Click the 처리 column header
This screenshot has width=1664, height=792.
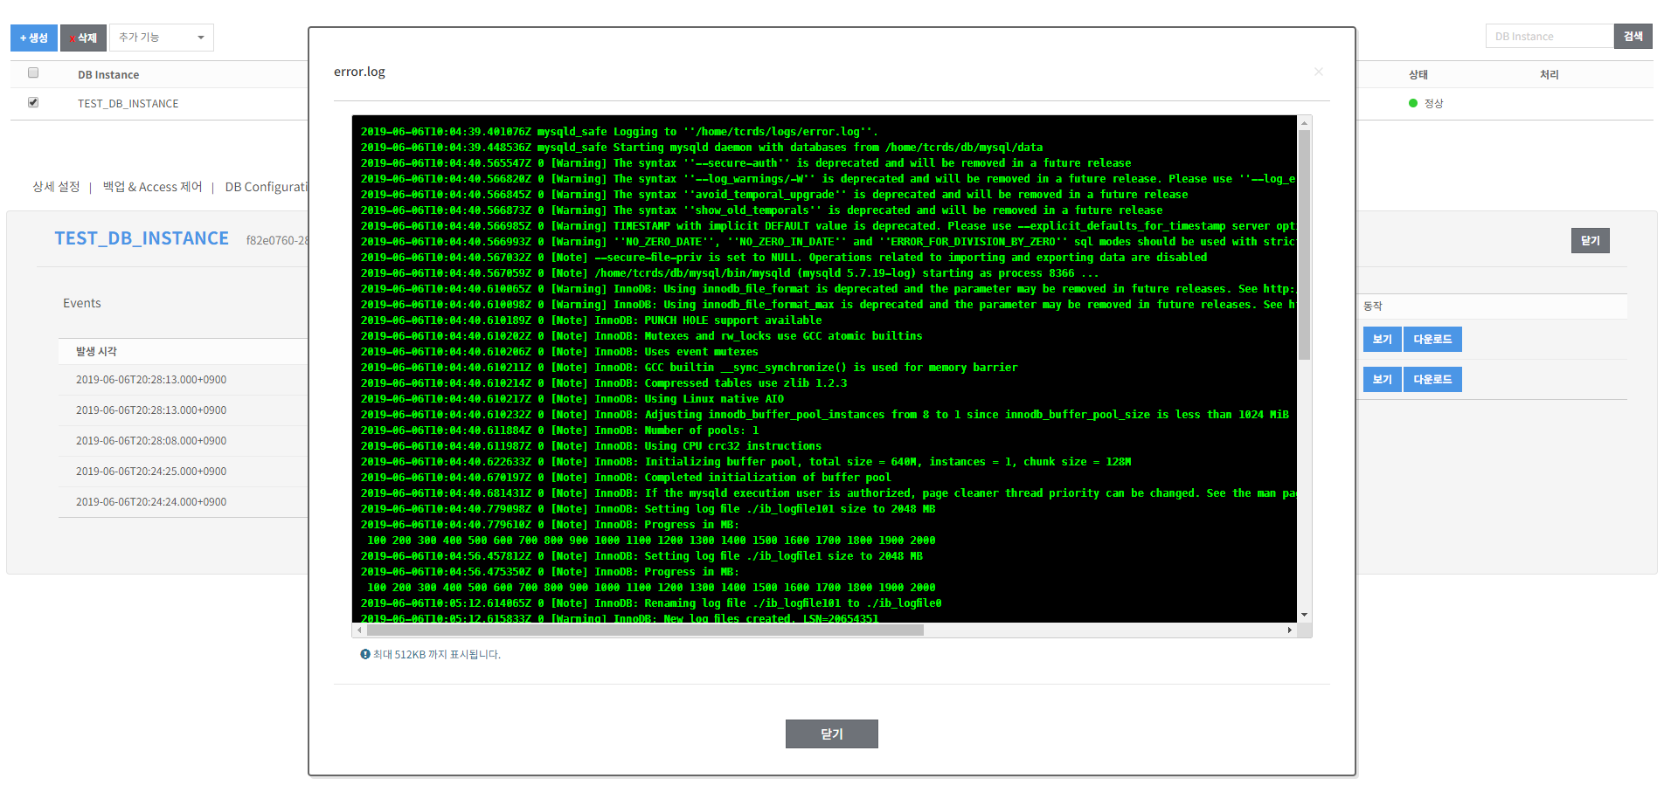coord(1550,74)
